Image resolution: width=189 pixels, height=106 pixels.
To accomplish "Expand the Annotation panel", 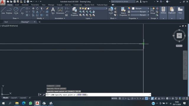I will point(60,18).
